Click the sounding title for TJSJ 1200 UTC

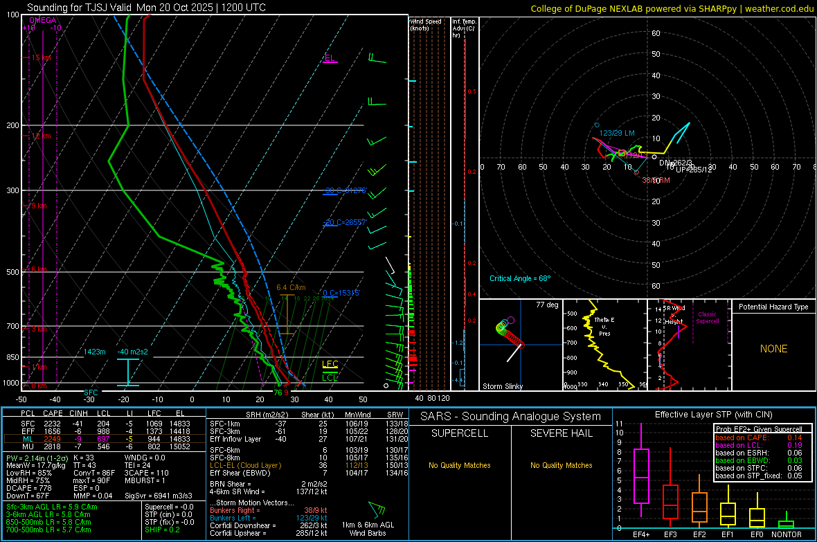(x=146, y=8)
